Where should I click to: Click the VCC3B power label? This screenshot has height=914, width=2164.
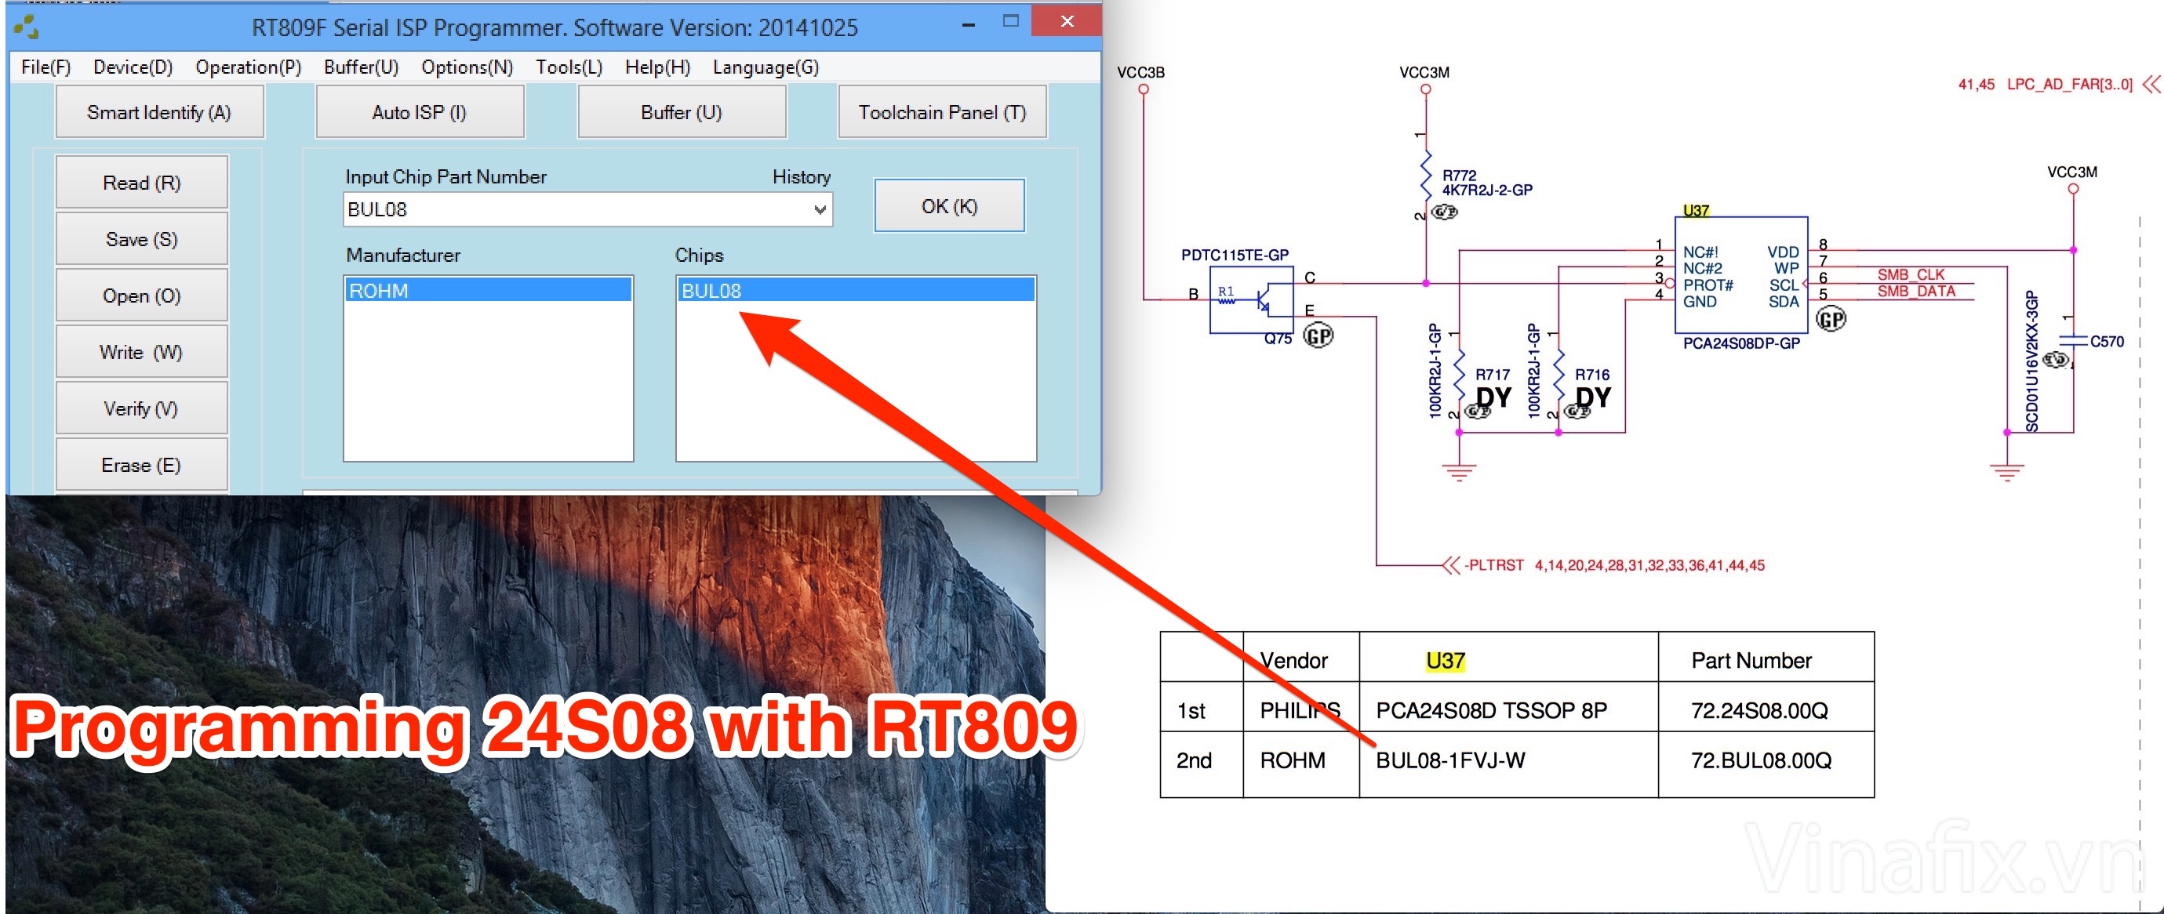[1140, 72]
